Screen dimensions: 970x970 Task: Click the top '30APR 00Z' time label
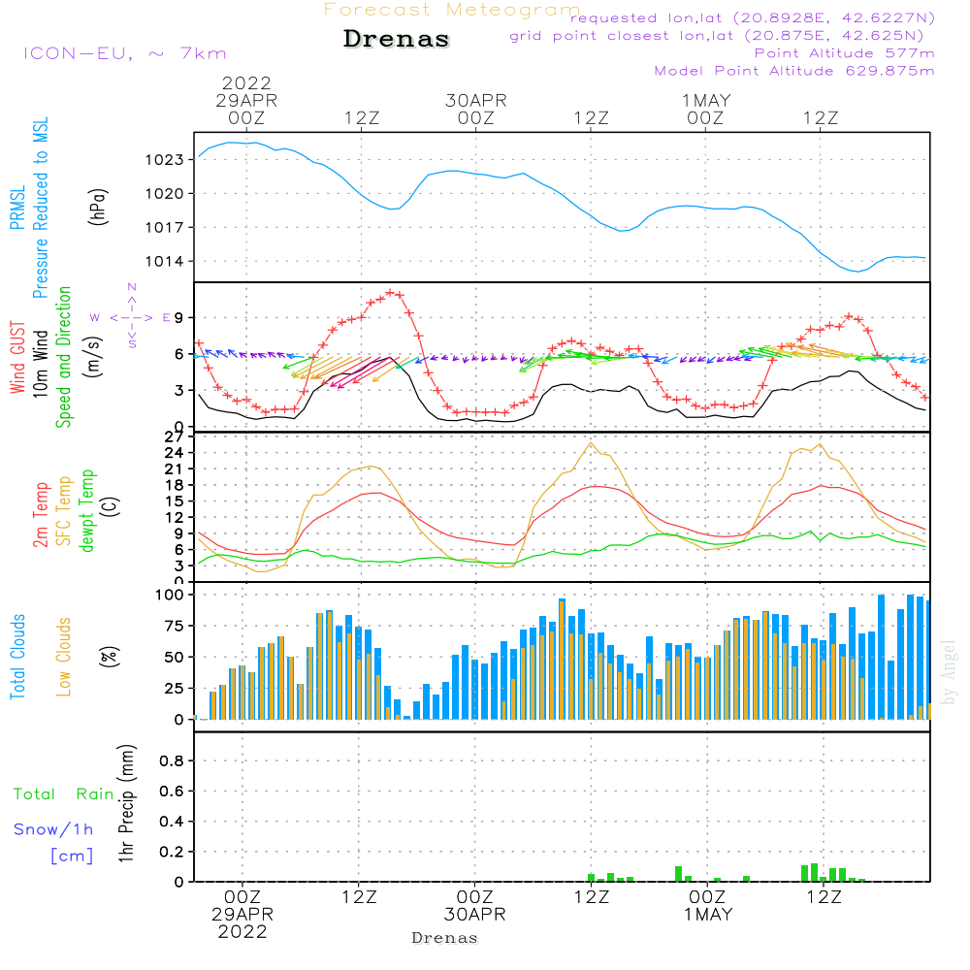point(475,109)
